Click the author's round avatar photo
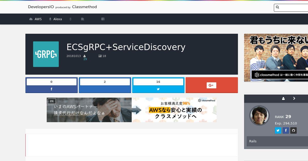The height and width of the screenshot is (161, 308). coord(259,116)
